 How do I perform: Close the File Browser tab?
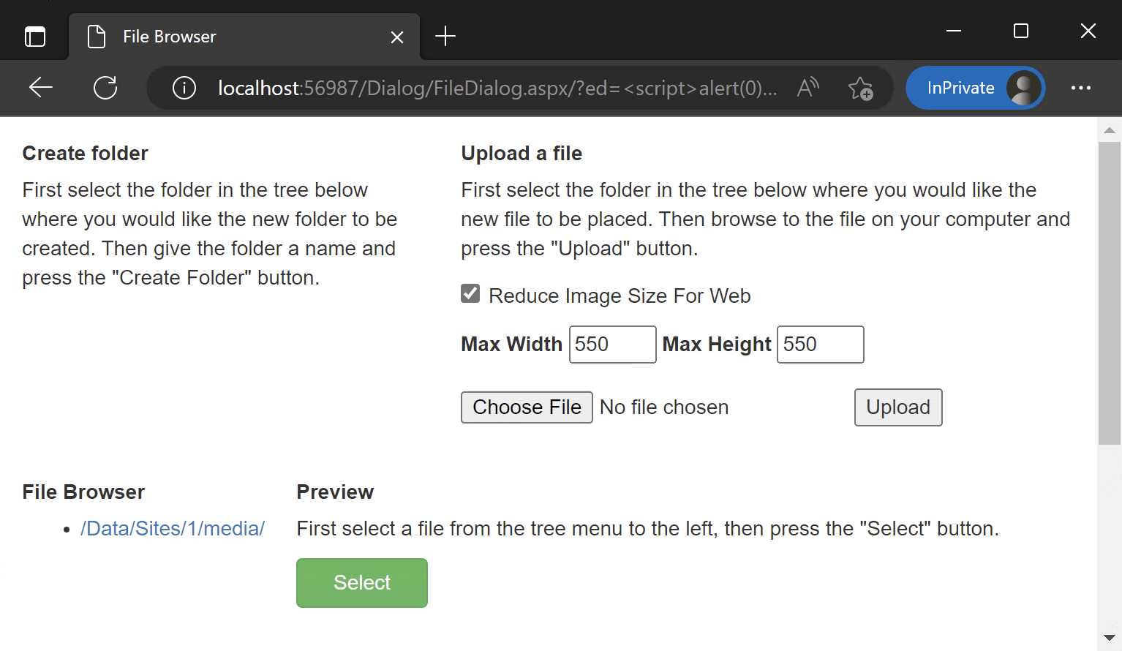pos(397,37)
